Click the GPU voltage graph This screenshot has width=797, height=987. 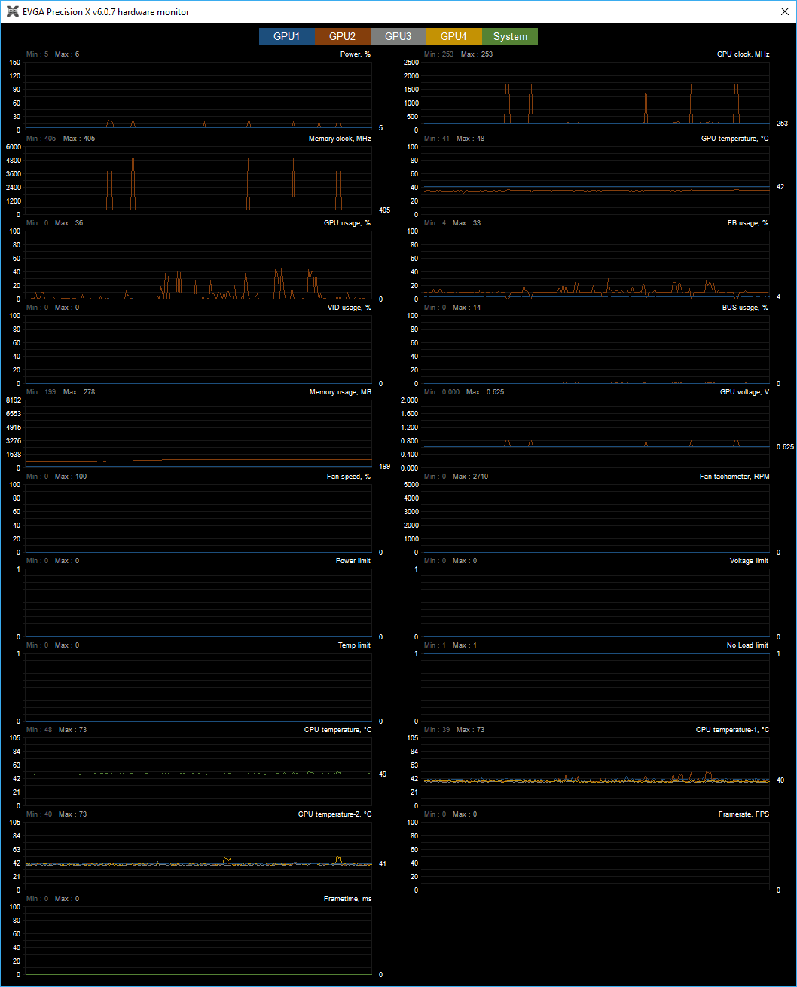tap(596, 434)
